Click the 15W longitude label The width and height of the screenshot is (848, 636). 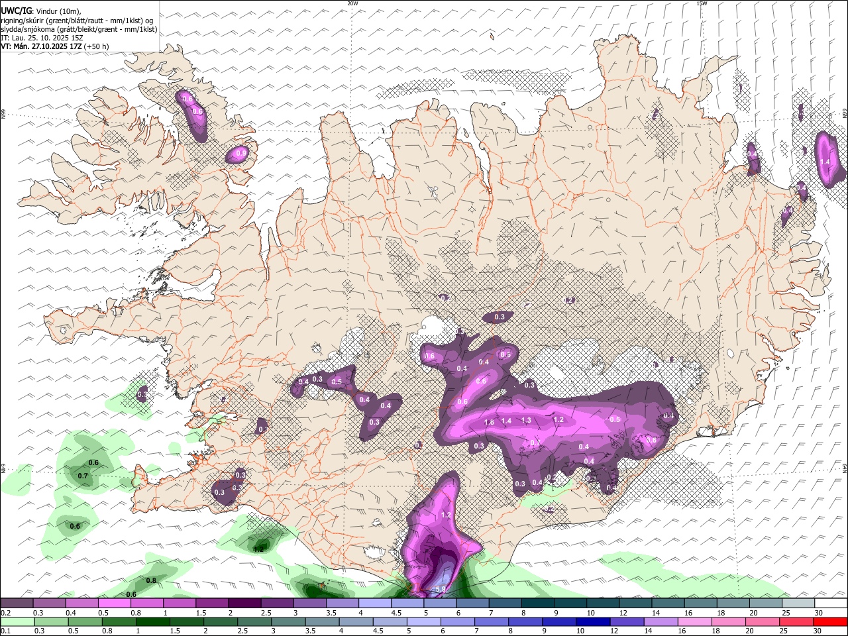[x=702, y=3]
